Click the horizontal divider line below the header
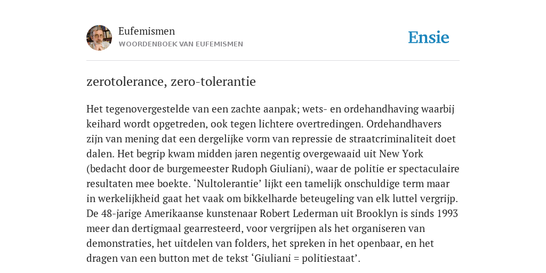This screenshot has width=546, height=273. (x=273, y=61)
